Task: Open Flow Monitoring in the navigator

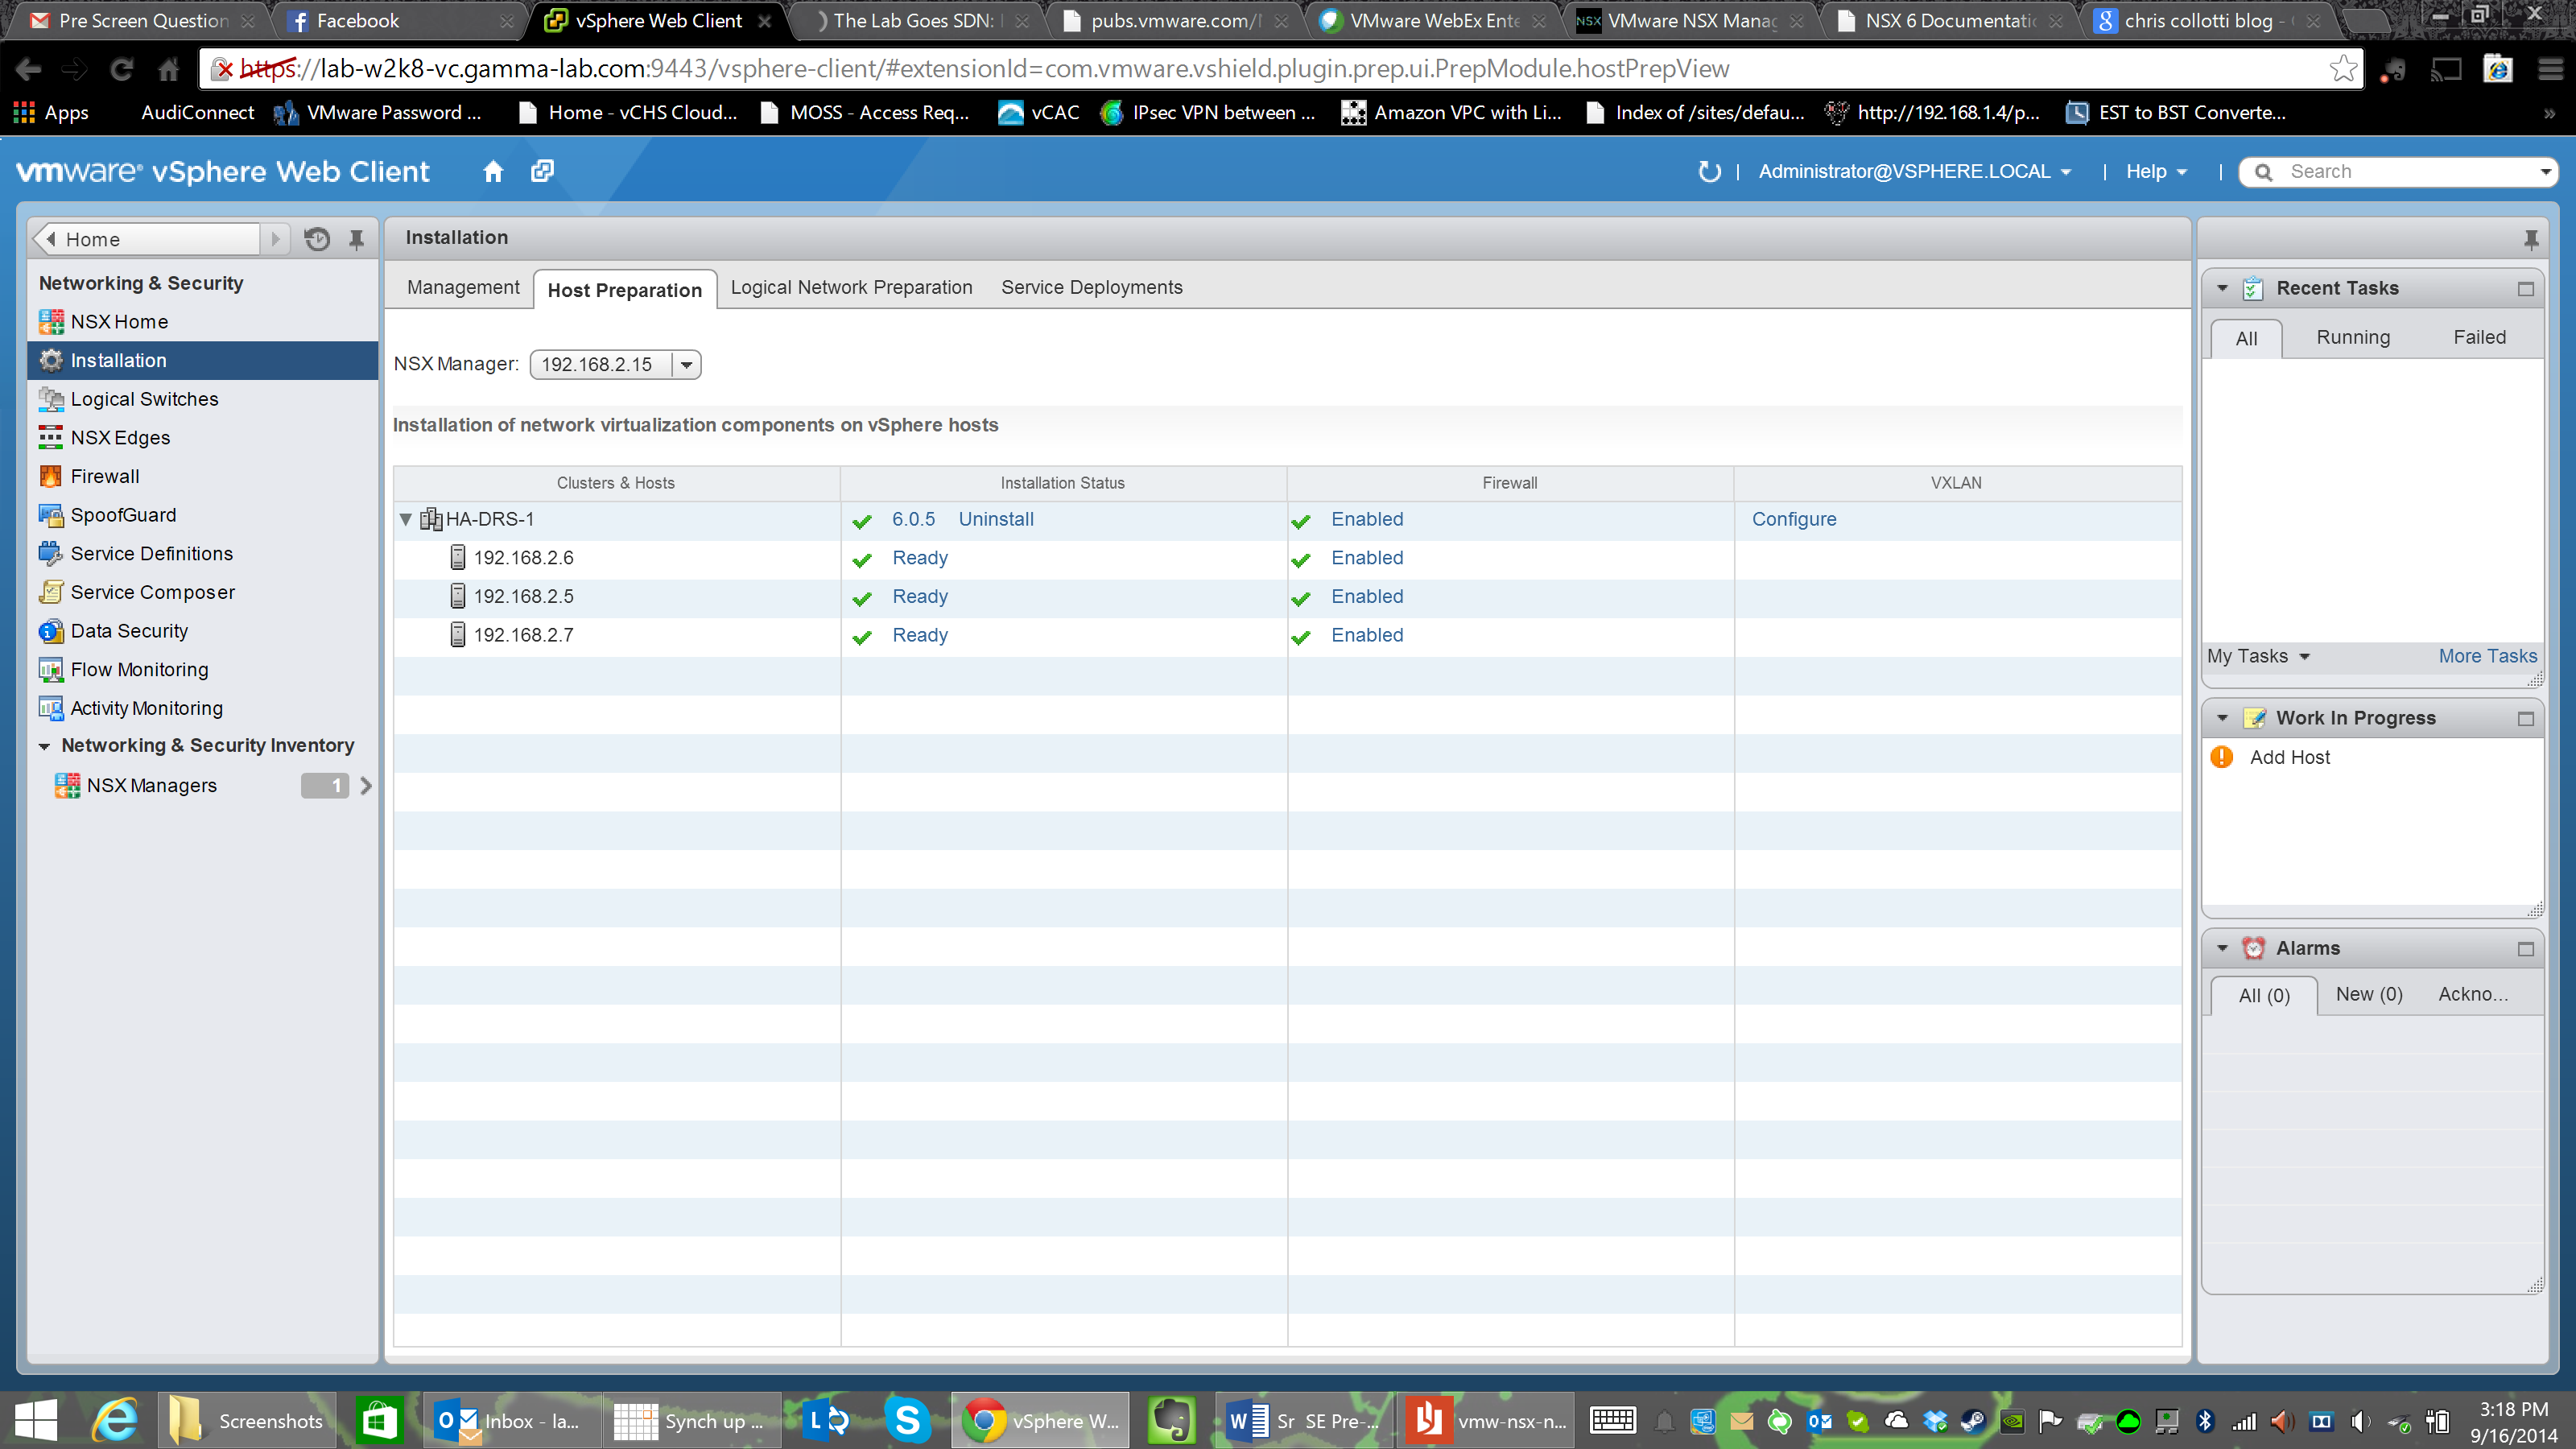Action: coord(139,669)
